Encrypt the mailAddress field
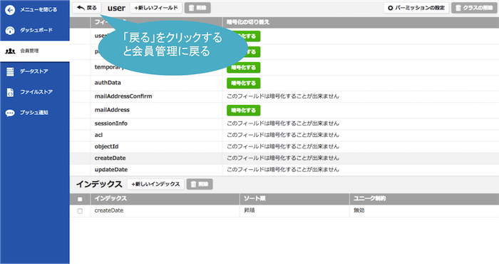The image size is (499, 264). (x=244, y=111)
